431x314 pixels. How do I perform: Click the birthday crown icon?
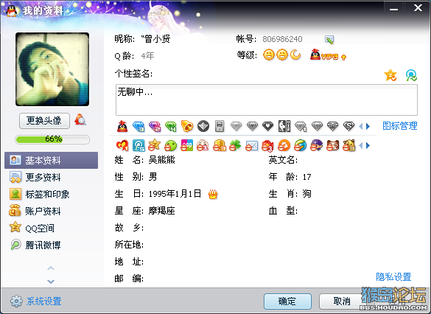point(213,194)
